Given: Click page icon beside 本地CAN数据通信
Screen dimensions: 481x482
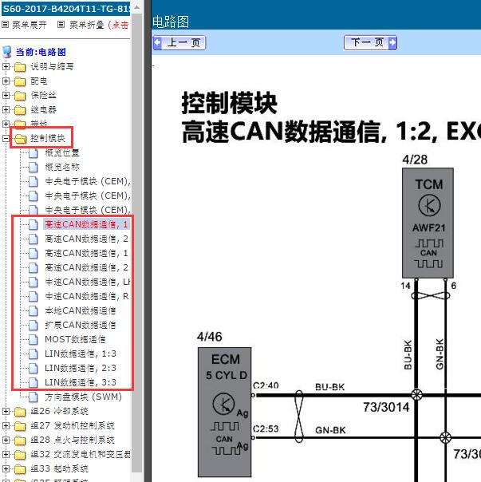Looking at the screenshot, I should coord(34,310).
